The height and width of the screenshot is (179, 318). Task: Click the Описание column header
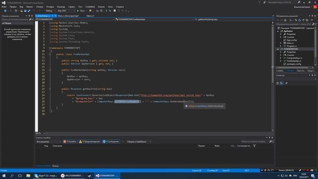(58, 146)
